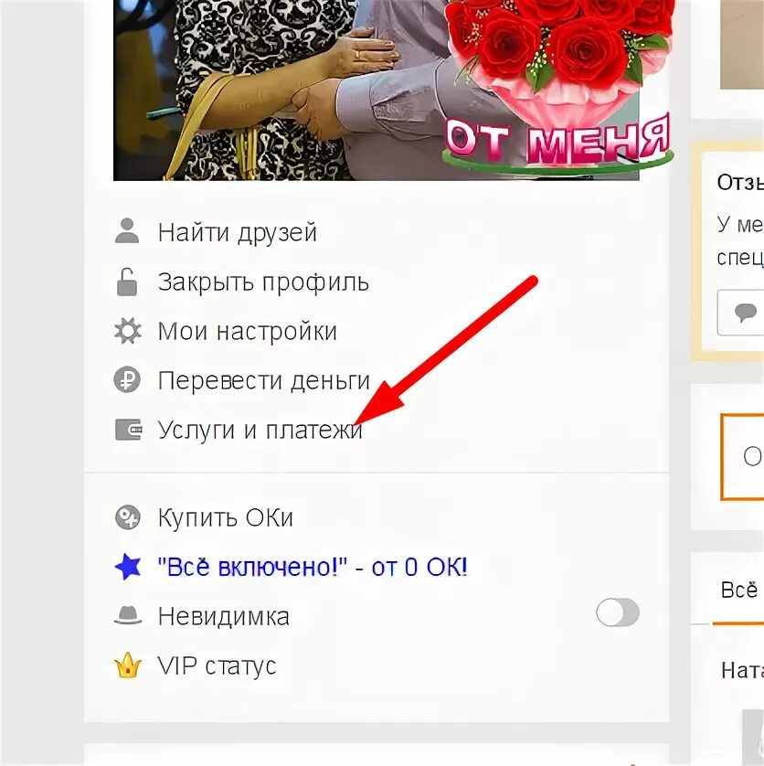Click the gear icon for Мои настройки
Image resolution: width=764 pixels, height=766 pixels.
(128, 331)
